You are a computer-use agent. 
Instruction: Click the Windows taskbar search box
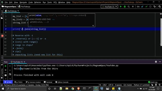[26, 89]
